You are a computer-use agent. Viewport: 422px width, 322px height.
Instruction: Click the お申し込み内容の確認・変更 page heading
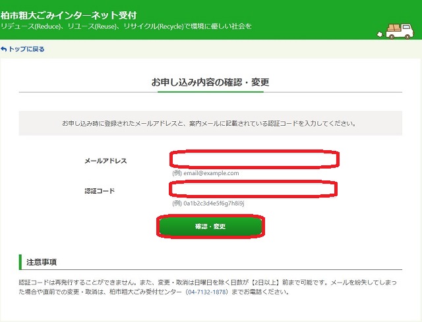coord(210,82)
